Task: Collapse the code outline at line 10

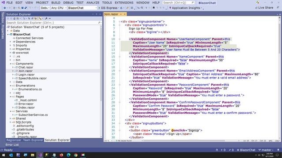Action: click(119, 39)
